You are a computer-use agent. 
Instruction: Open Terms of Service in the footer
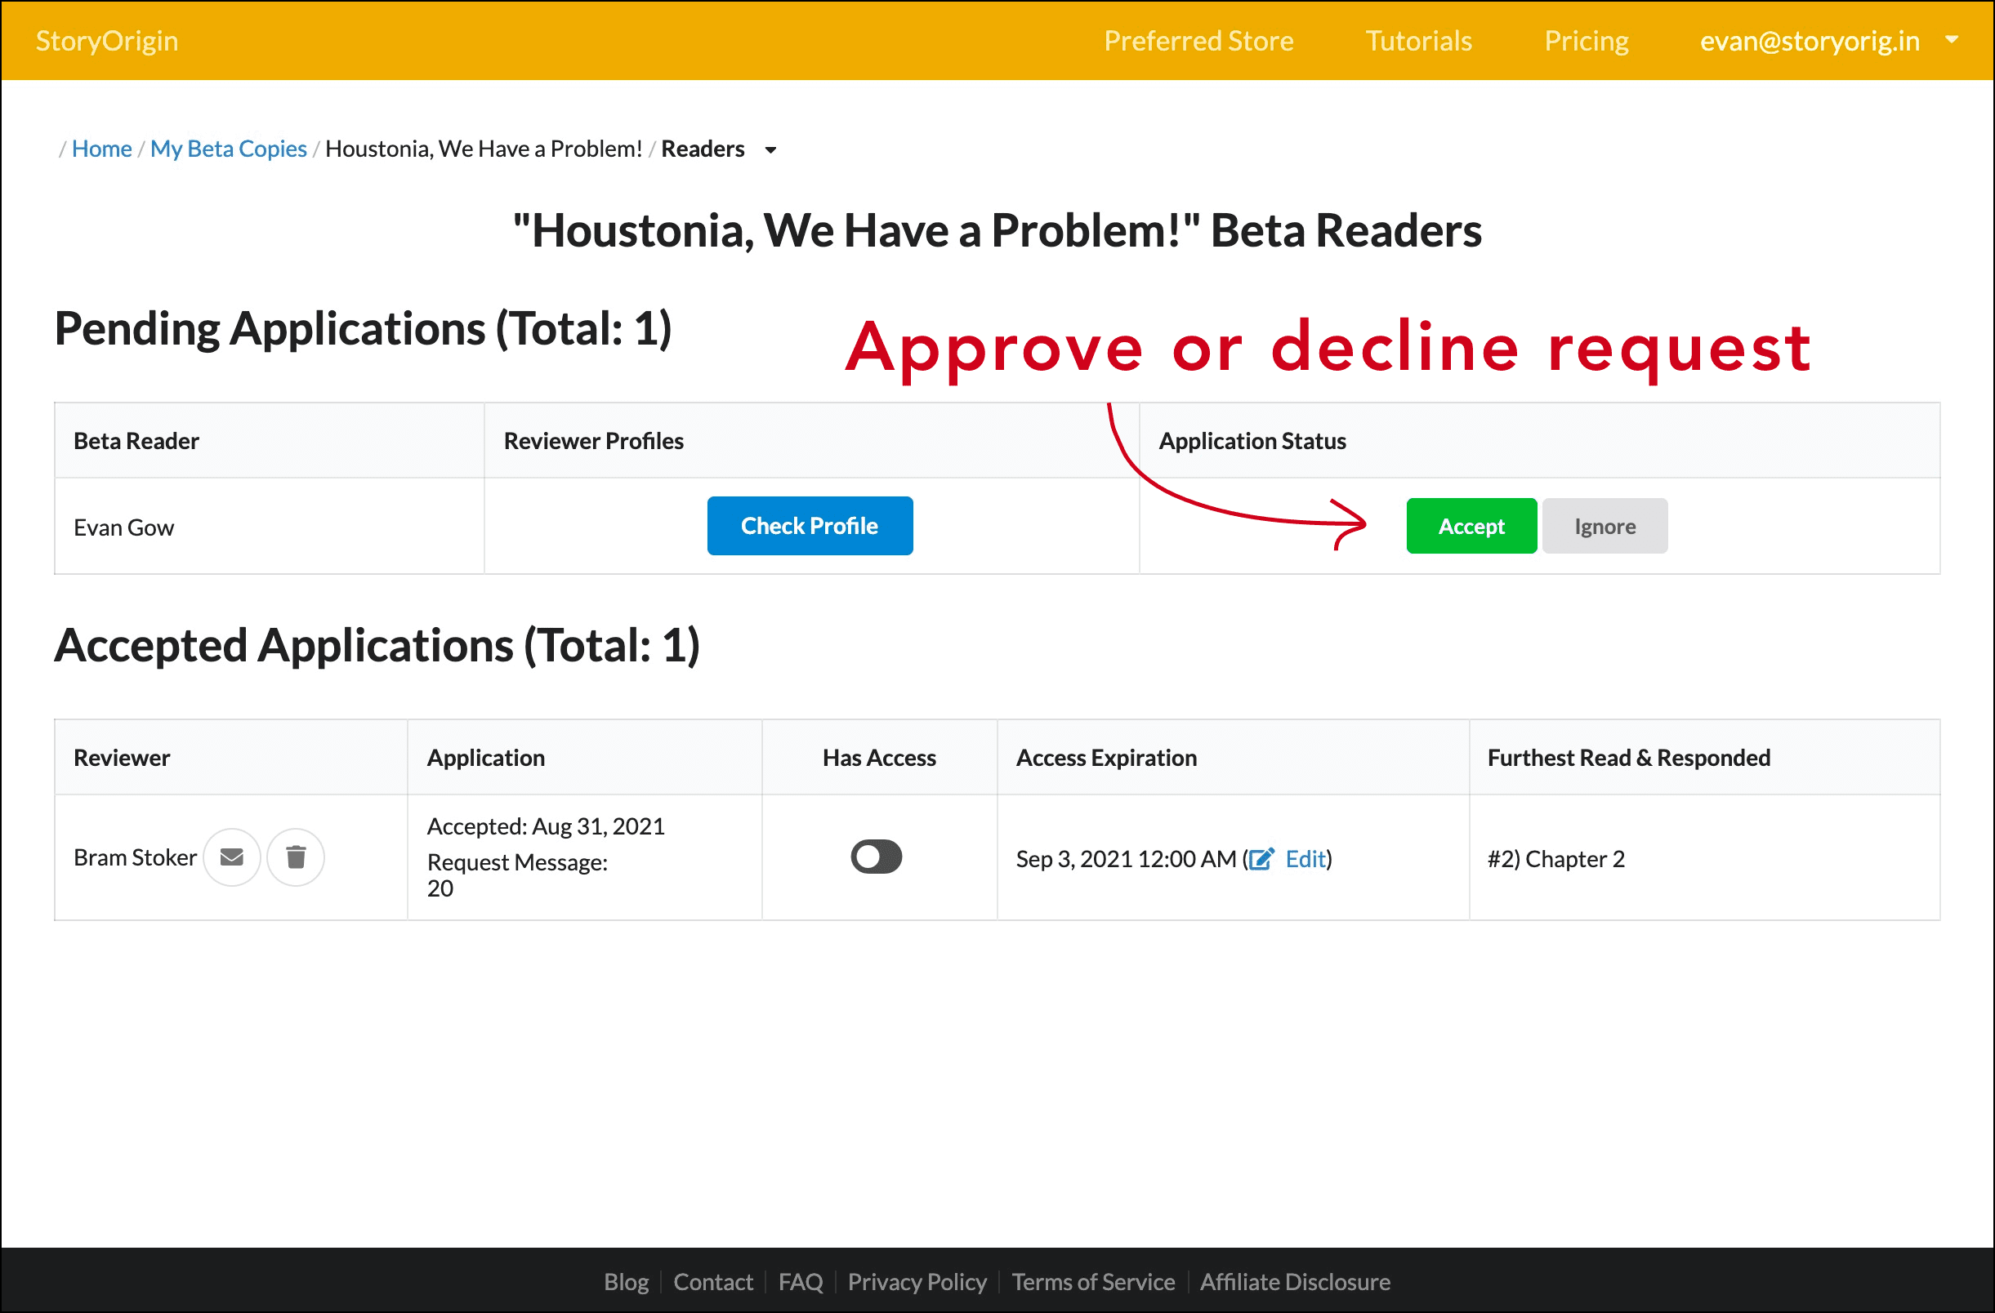[x=1093, y=1281]
